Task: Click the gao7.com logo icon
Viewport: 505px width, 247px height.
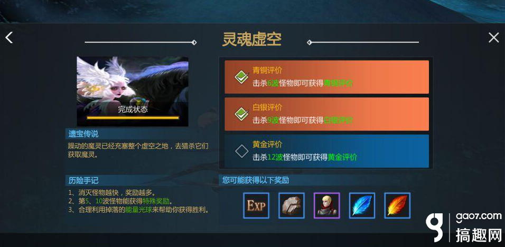Action: [x=436, y=228]
